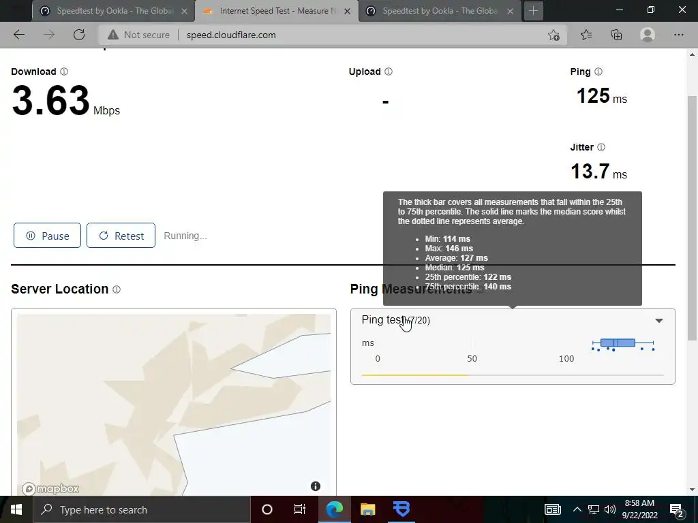The image size is (698, 523).
Task: Open the Favorites list icon
Action: tap(586, 35)
